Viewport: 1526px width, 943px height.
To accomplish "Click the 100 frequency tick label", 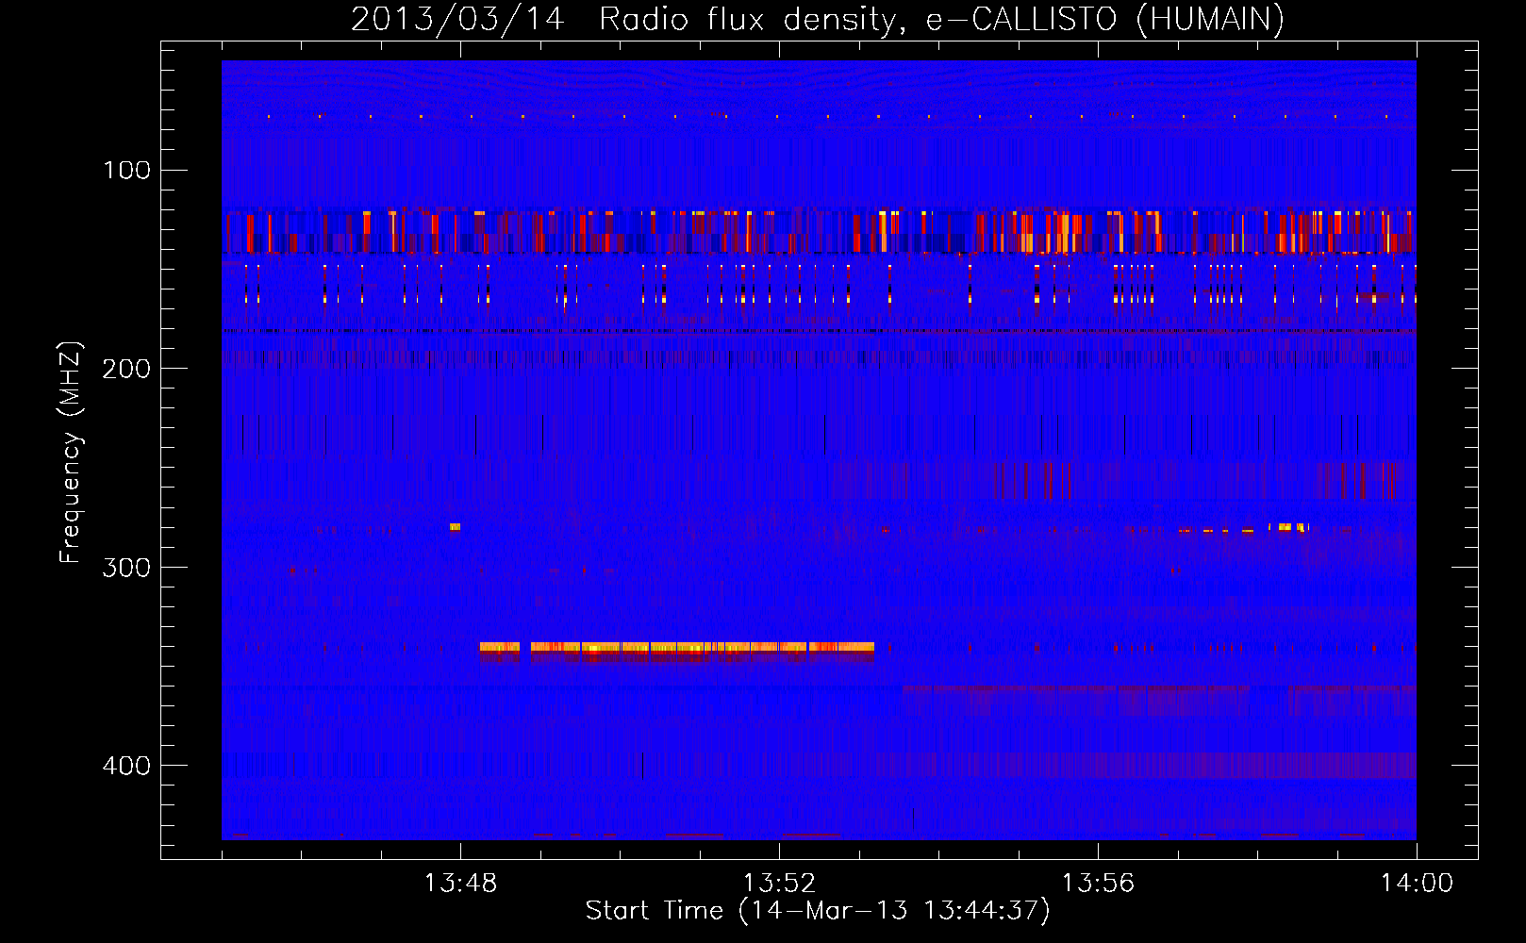I will pyautogui.click(x=127, y=170).
